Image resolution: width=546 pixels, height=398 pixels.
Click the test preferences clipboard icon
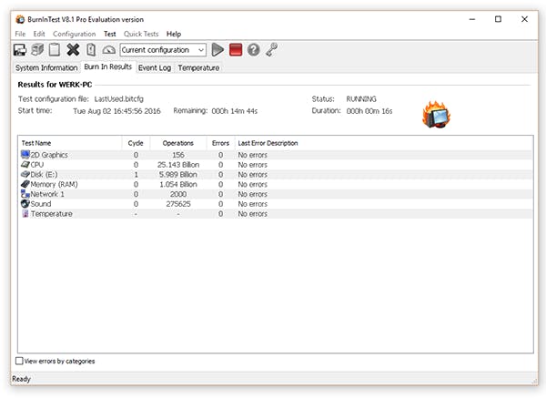tap(91, 50)
